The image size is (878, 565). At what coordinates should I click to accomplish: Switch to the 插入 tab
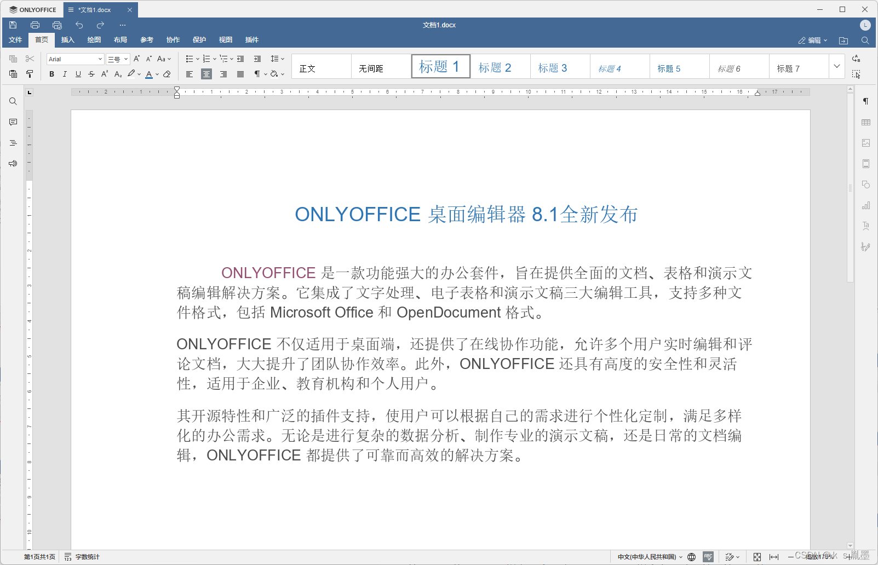pos(68,40)
